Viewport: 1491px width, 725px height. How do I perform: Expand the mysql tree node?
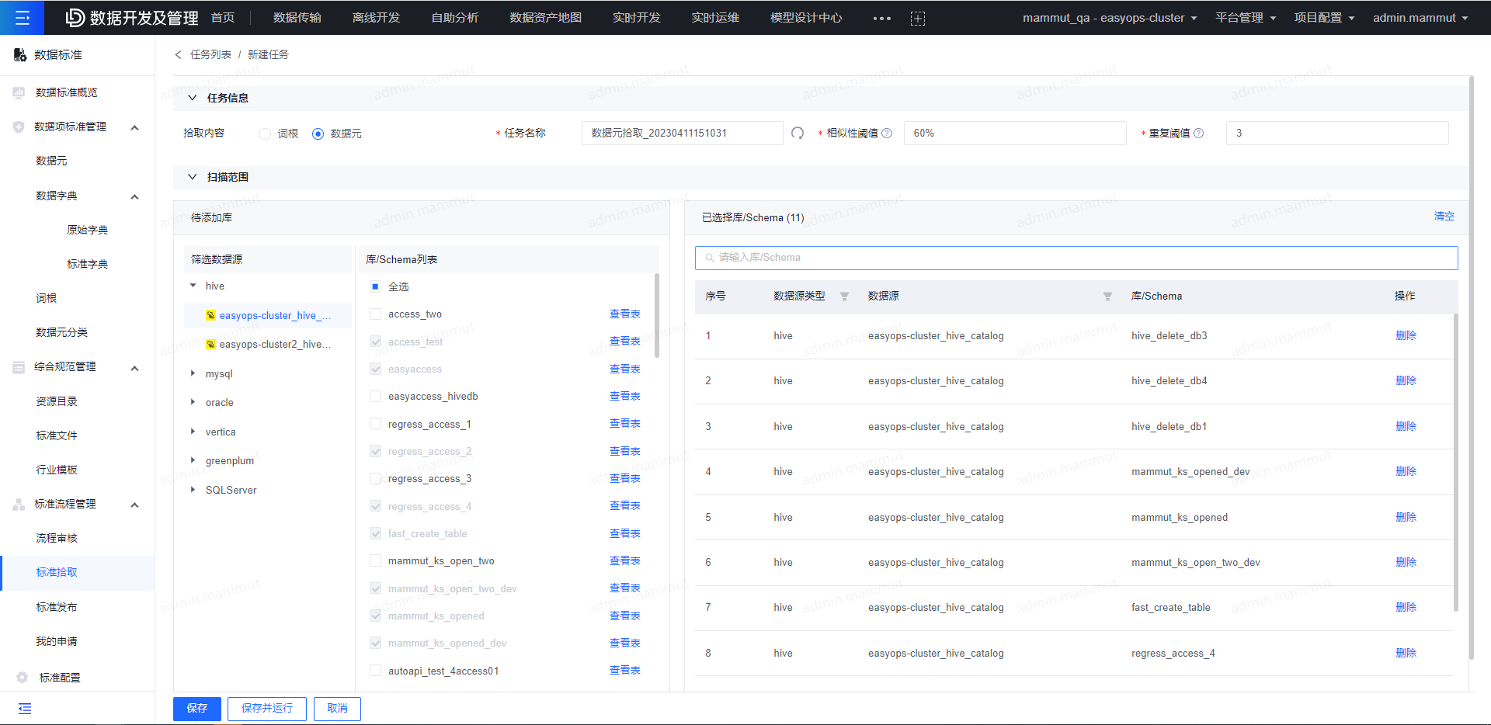click(x=193, y=373)
